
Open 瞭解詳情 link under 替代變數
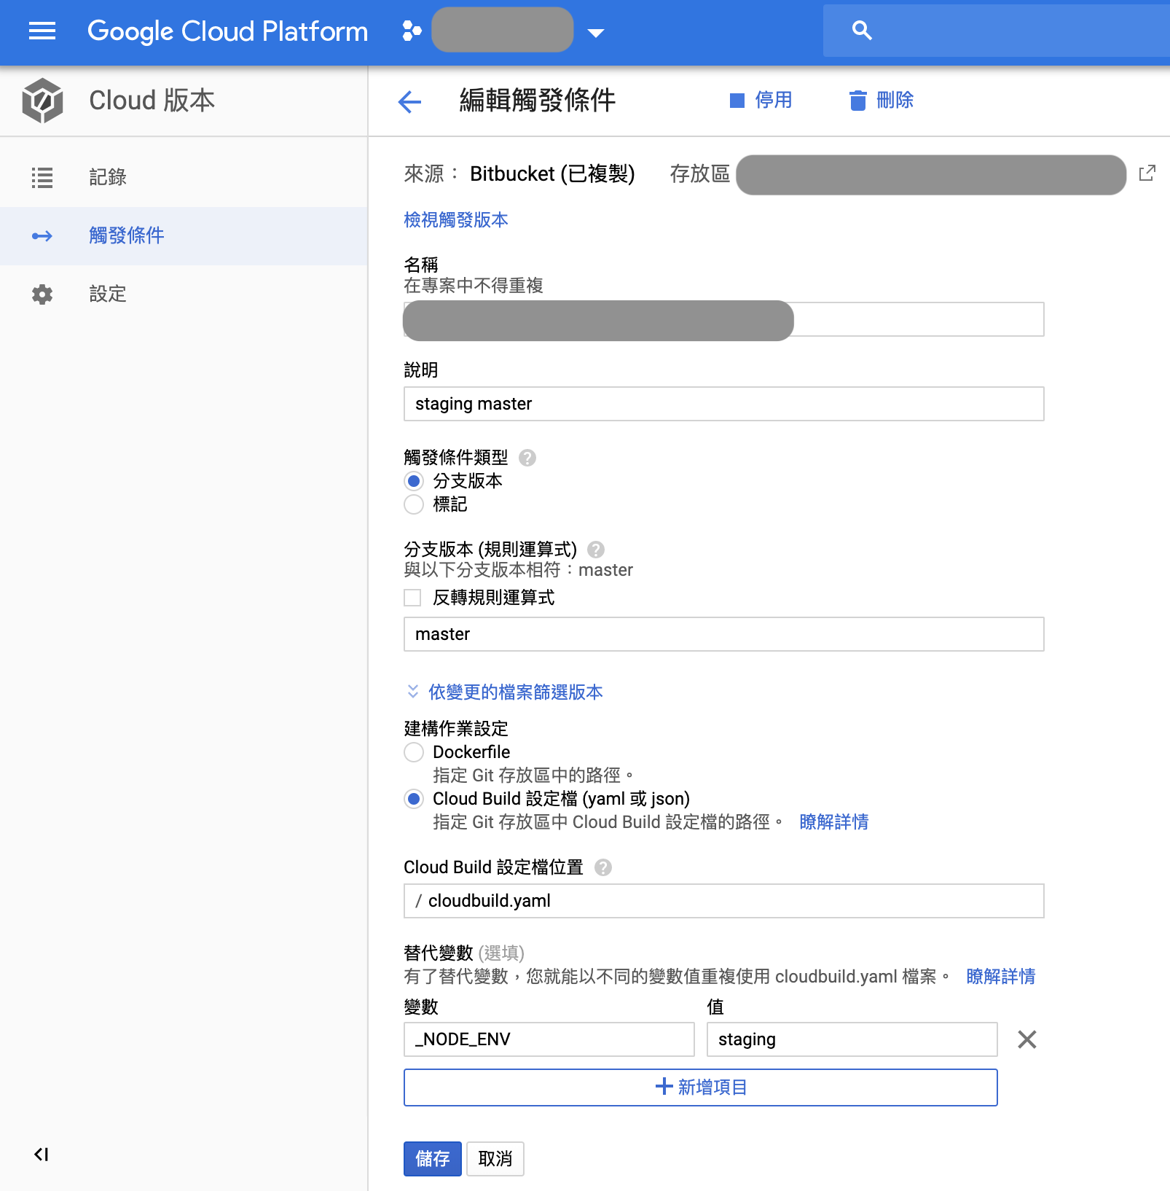(x=1001, y=976)
